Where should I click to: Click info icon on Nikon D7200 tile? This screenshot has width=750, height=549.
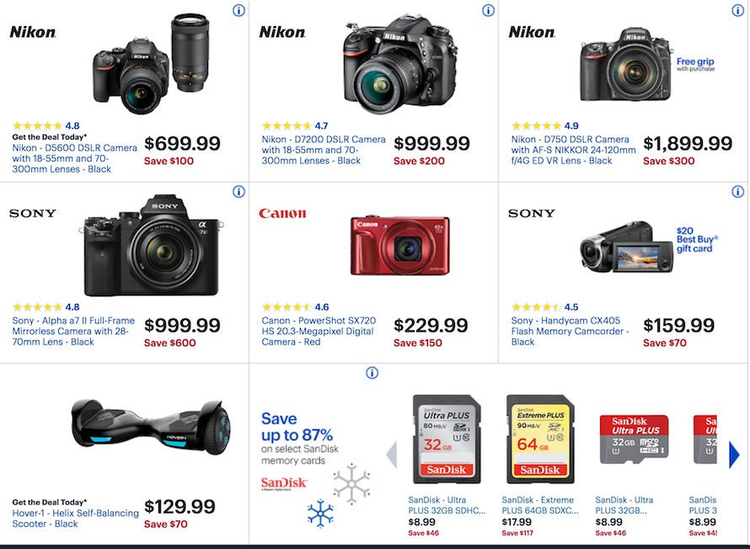point(488,10)
